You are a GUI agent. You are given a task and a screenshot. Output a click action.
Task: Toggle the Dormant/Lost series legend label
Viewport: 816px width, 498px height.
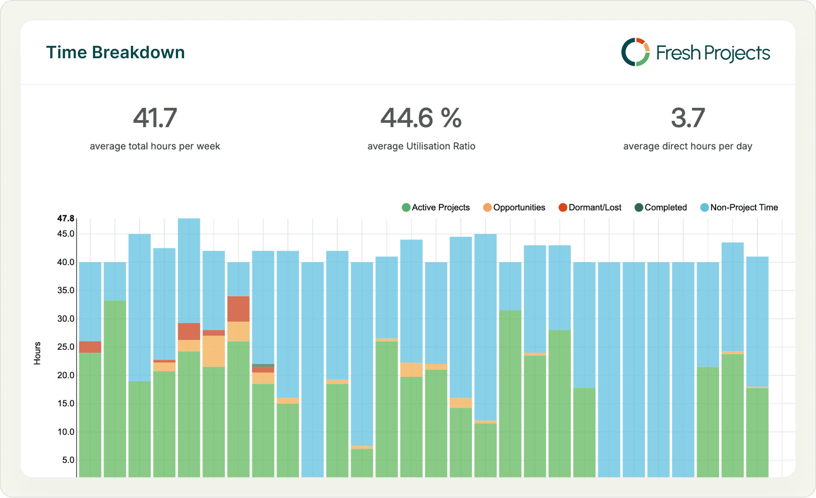[x=595, y=207]
